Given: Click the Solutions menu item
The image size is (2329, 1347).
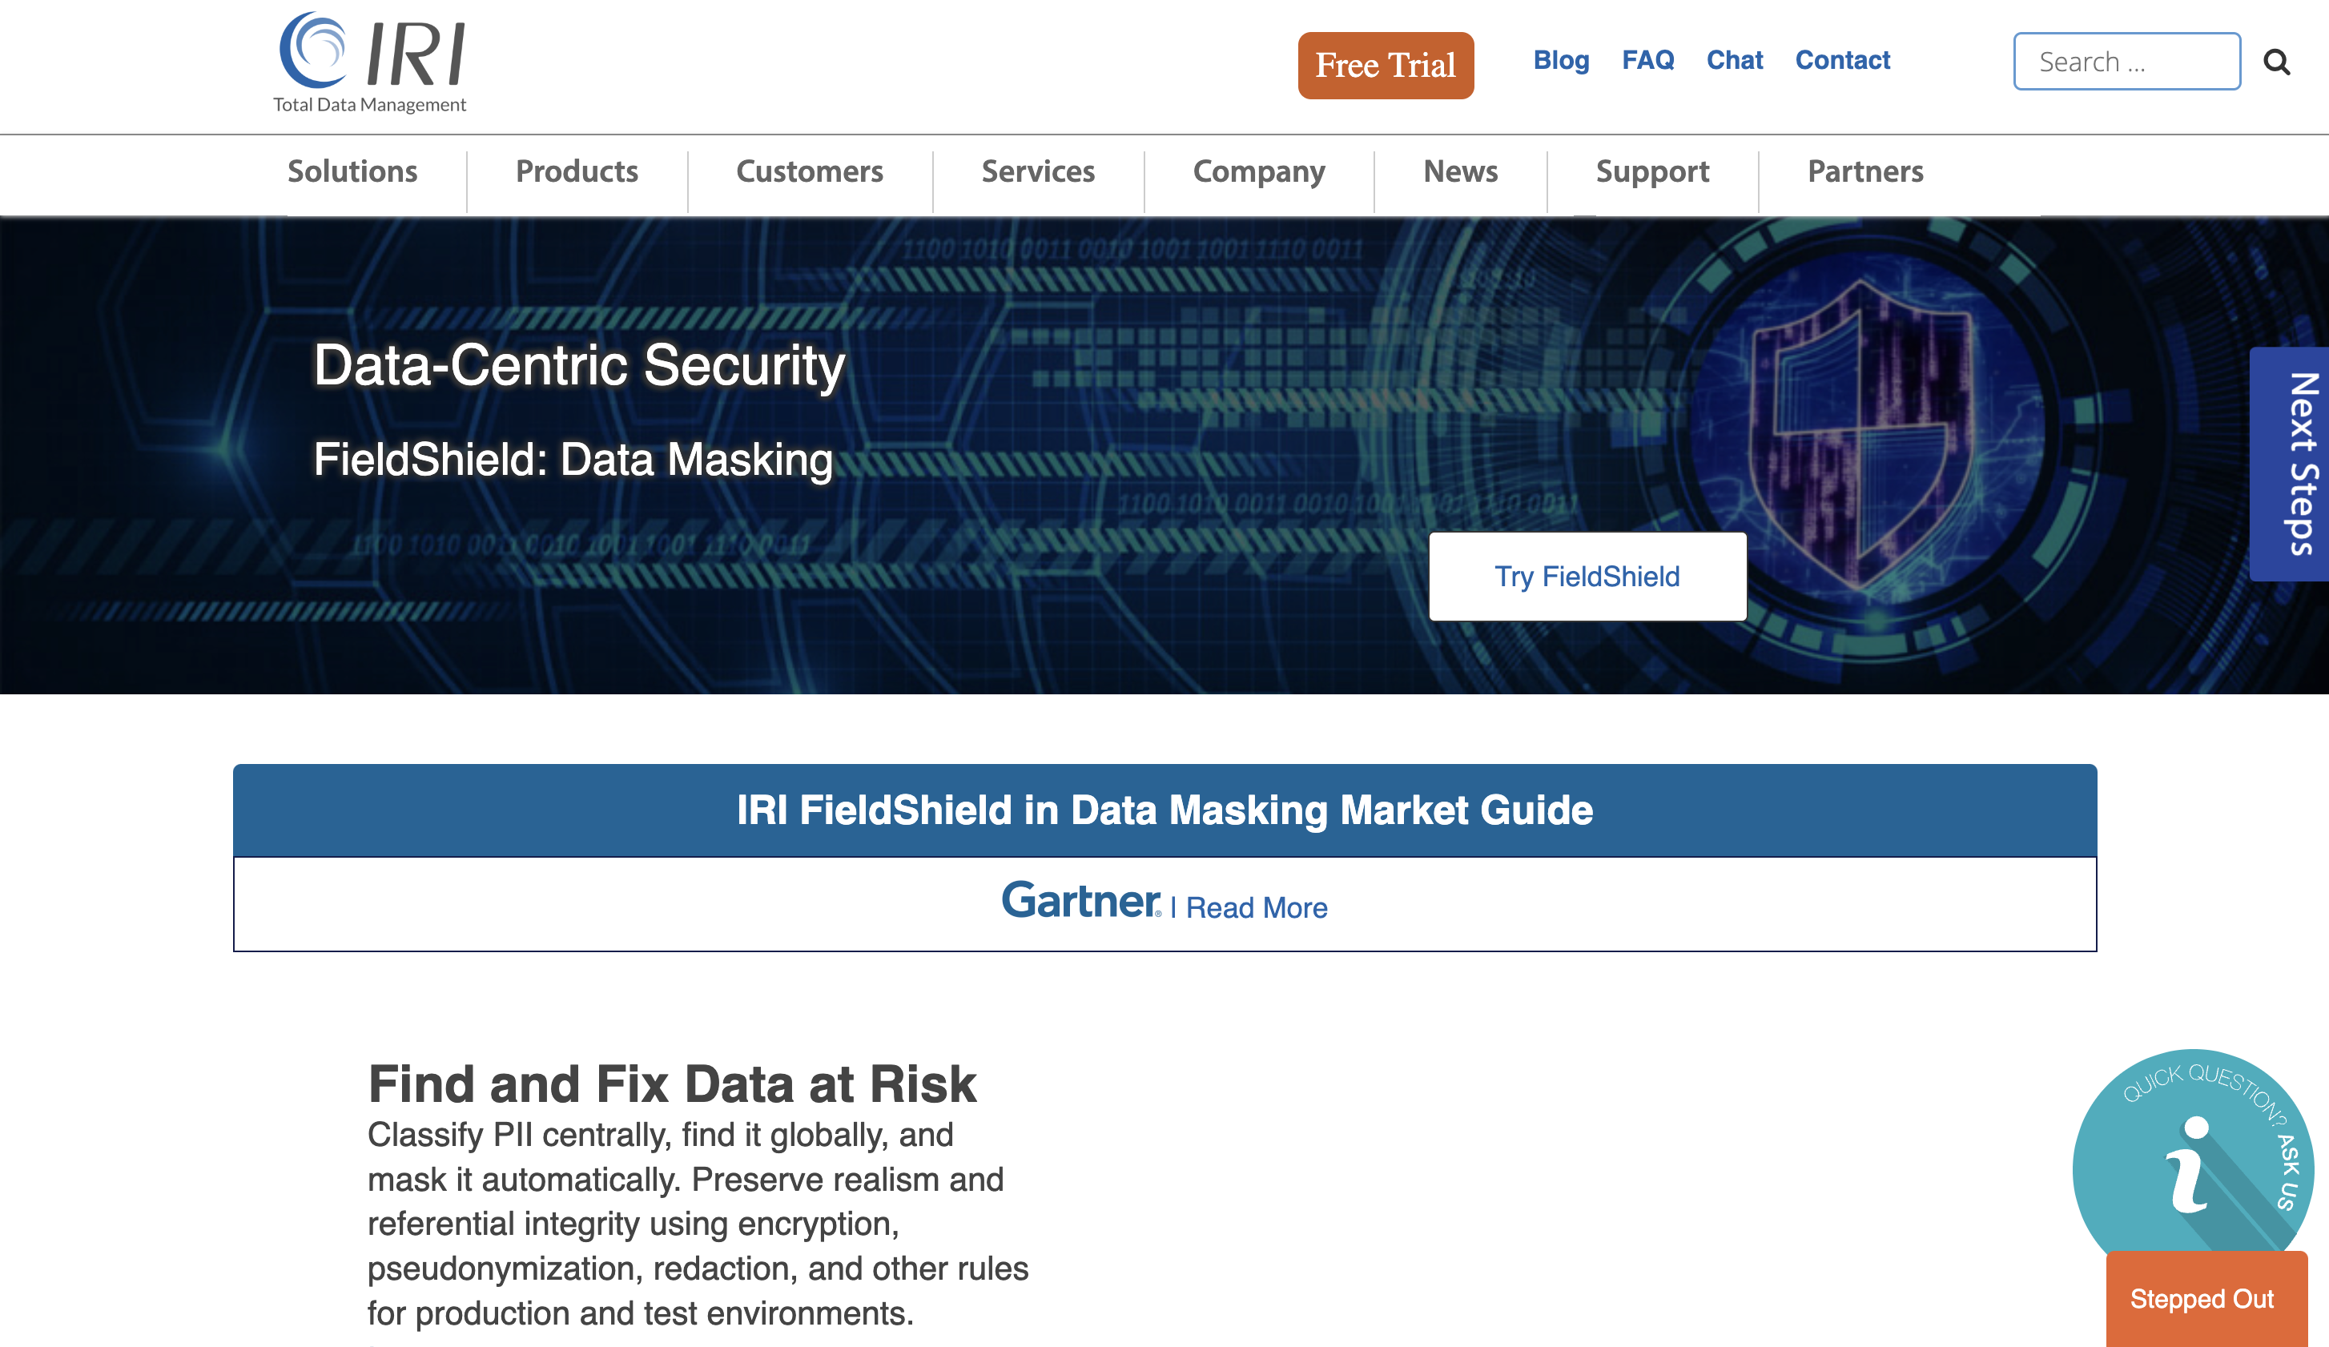Looking at the screenshot, I should coord(352,171).
